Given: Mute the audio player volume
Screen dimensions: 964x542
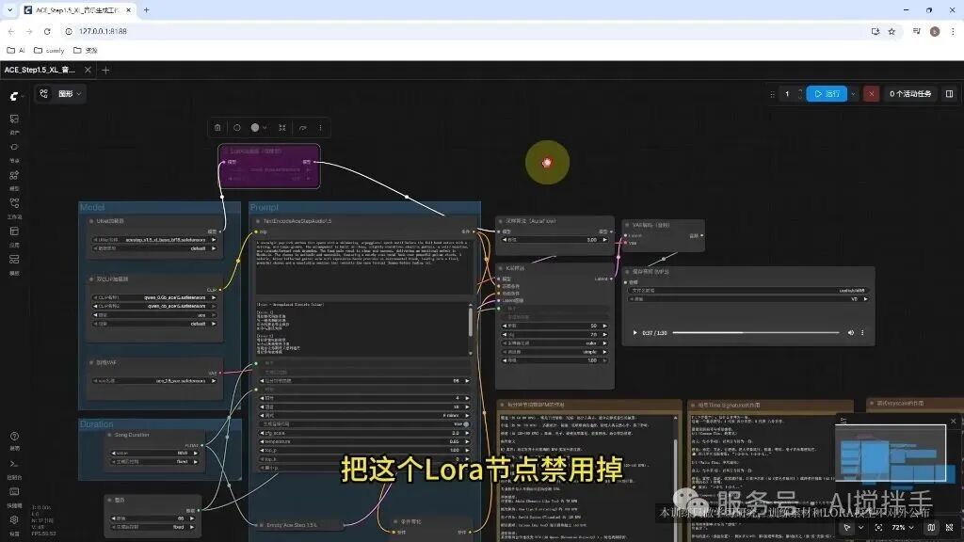Looking at the screenshot, I should pos(851,332).
